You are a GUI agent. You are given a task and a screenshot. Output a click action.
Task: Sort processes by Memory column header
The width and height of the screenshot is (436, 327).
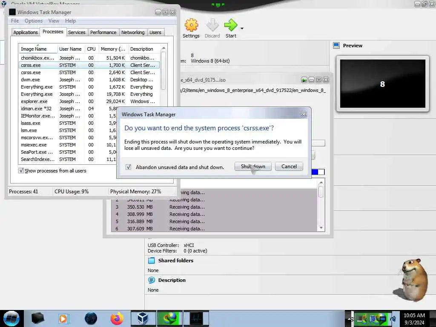pos(113,49)
